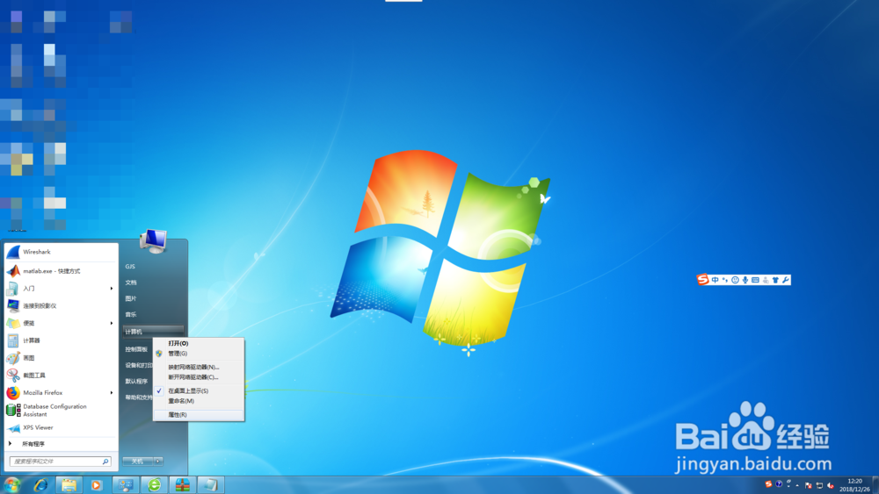Click the Sogou S logo on IME bar
This screenshot has width=879, height=494.
pos(703,279)
